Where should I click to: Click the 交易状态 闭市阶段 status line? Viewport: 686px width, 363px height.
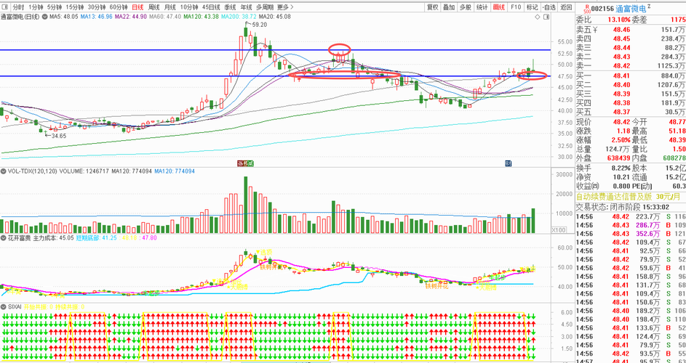coord(623,207)
